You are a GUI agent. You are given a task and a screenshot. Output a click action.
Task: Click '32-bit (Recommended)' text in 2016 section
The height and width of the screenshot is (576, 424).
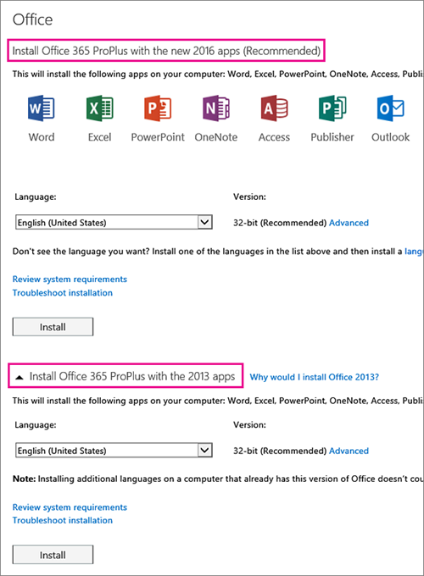[x=280, y=223]
